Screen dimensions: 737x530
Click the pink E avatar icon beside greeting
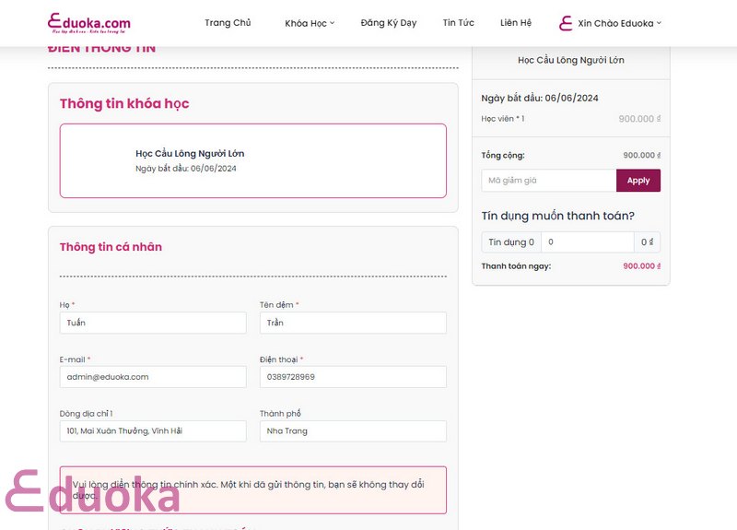tap(566, 23)
